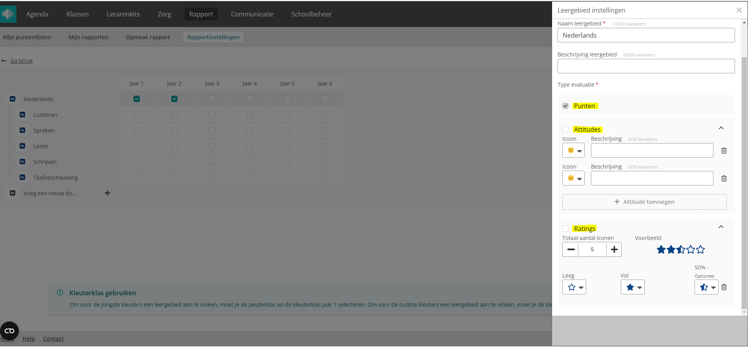The image size is (748, 347).
Task: Click the app logo in top-left
Action: coord(8,14)
